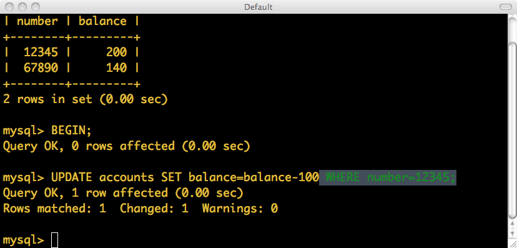This screenshot has height=248, width=517.
Task: Click the vertical scrollbar thumb
Action: click(512, 131)
